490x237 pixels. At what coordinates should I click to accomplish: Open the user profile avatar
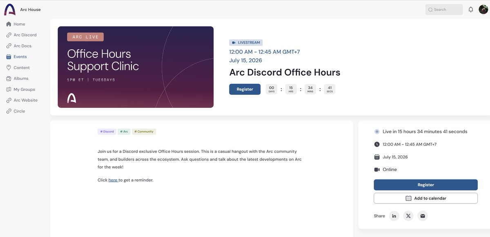click(x=483, y=9)
